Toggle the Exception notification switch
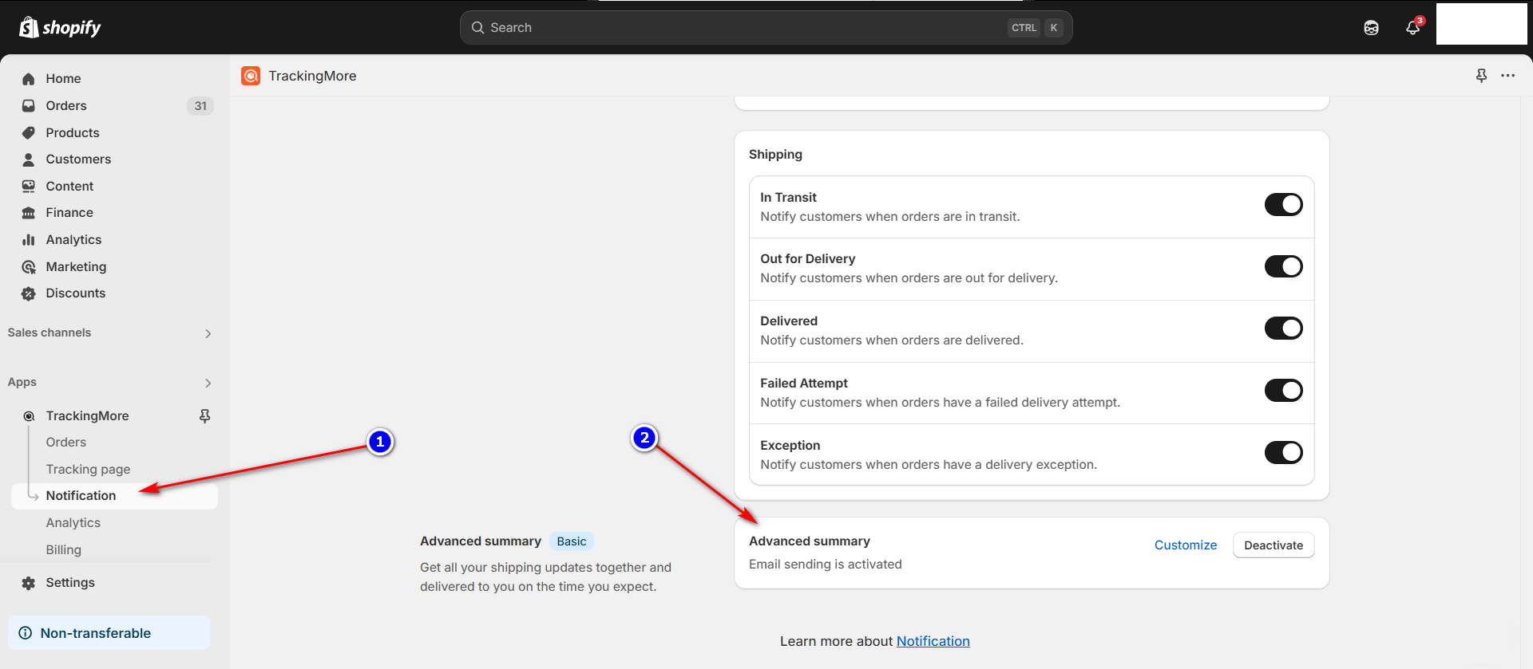Image resolution: width=1533 pixels, height=669 pixels. click(x=1283, y=452)
